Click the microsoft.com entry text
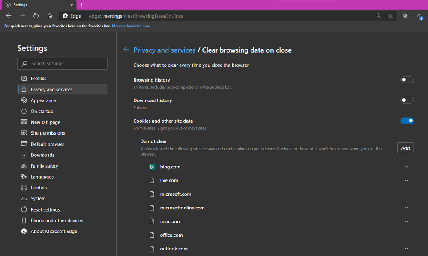Viewport: 428px width, 256px height. pos(176,194)
